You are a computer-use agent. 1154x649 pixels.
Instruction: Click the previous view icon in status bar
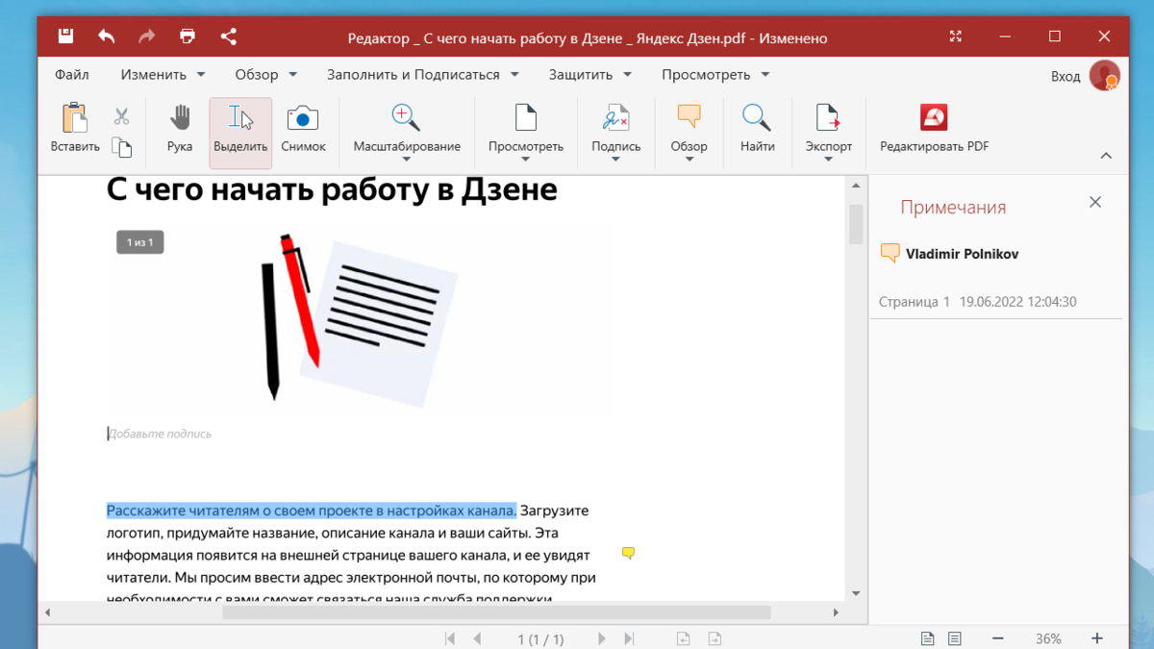[x=683, y=638]
